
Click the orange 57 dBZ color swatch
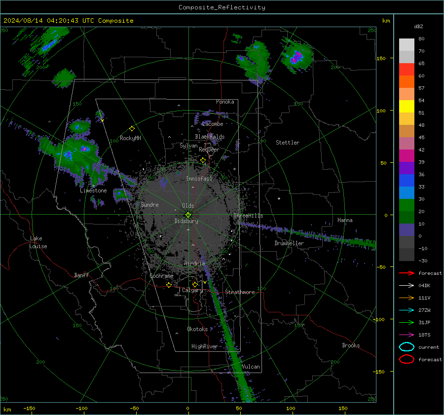point(407,82)
